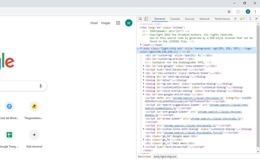Open the Chrome profile avatar in toolbar
This screenshot has height=159, width=260.
pyautogui.click(x=248, y=12)
